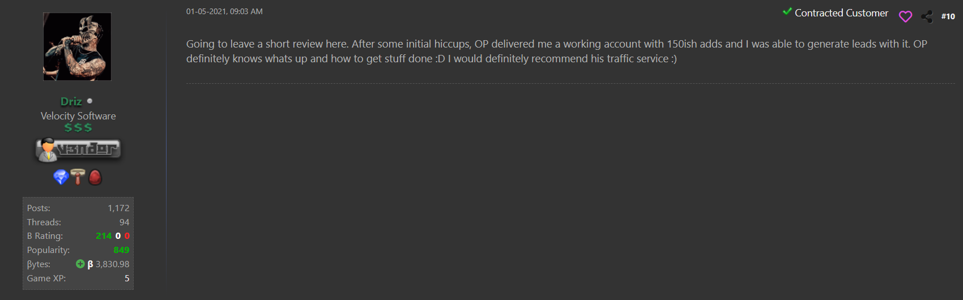Click the 3,830.98 bytes amount

[x=112, y=264]
